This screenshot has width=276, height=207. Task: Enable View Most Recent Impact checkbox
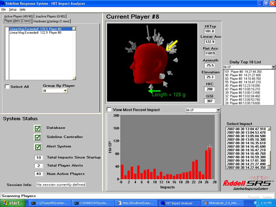(x=109, y=110)
